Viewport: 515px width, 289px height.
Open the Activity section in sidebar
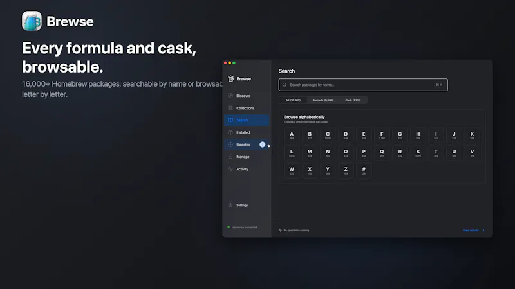(247, 169)
